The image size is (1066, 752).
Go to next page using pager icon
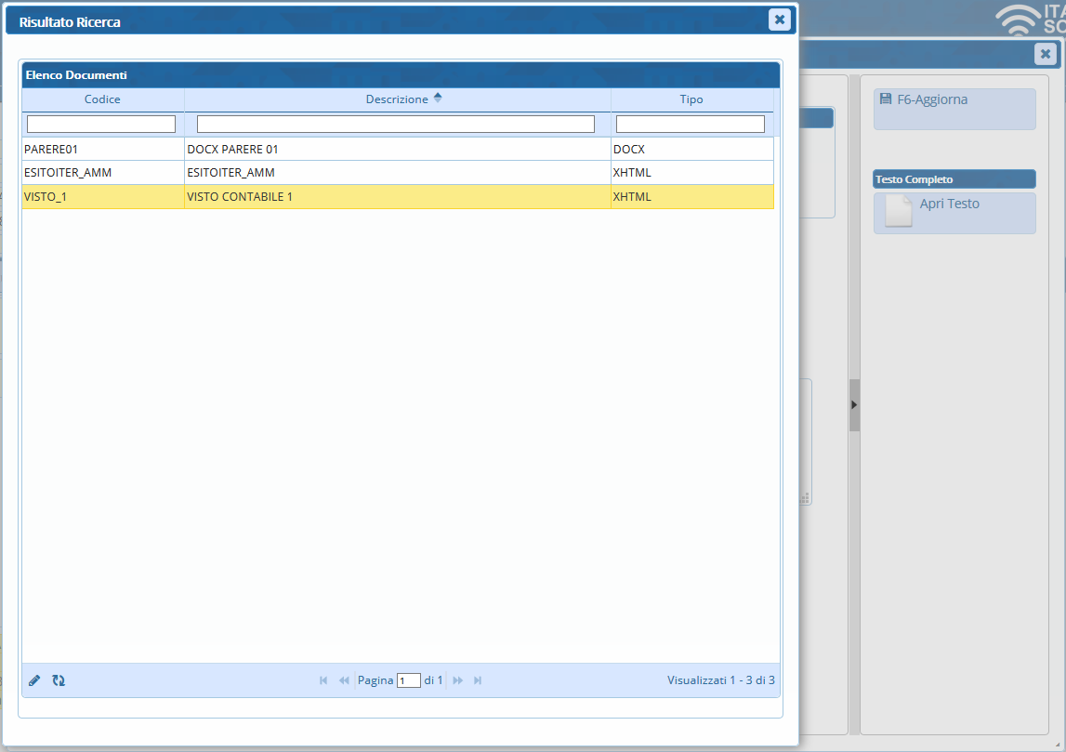(457, 680)
